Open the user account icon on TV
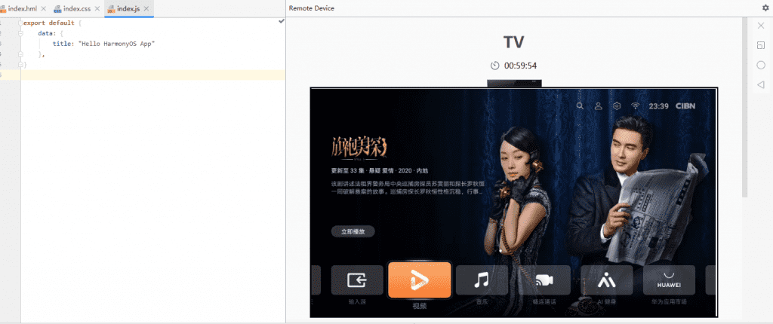The height and width of the screenshot is (324, 773). pyautogui.click(x=599, y=106)
